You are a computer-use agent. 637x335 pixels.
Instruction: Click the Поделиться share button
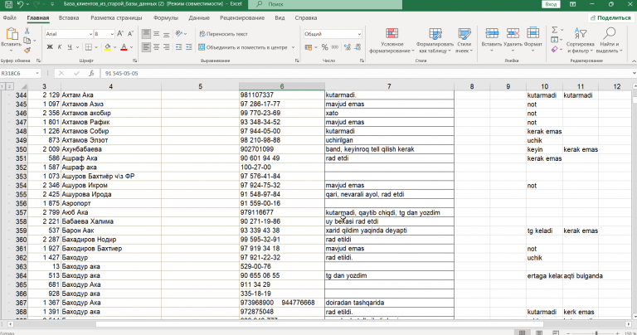[x=610, y=18]
